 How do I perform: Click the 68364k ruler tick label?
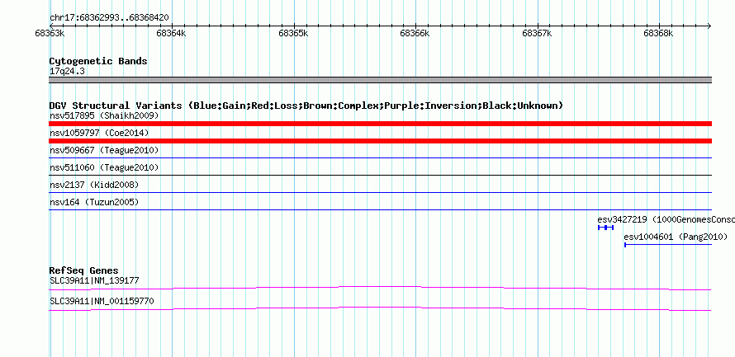[171, 34]
